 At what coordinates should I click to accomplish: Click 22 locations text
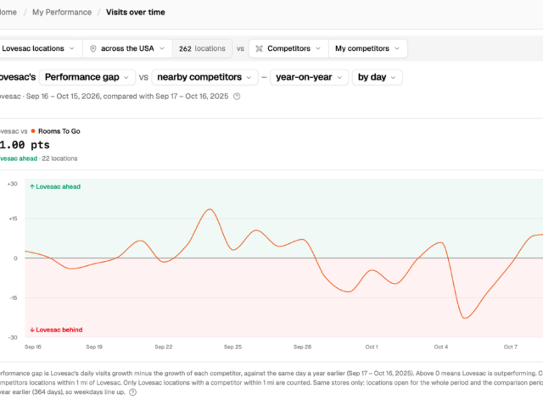(x=59, y=158)
